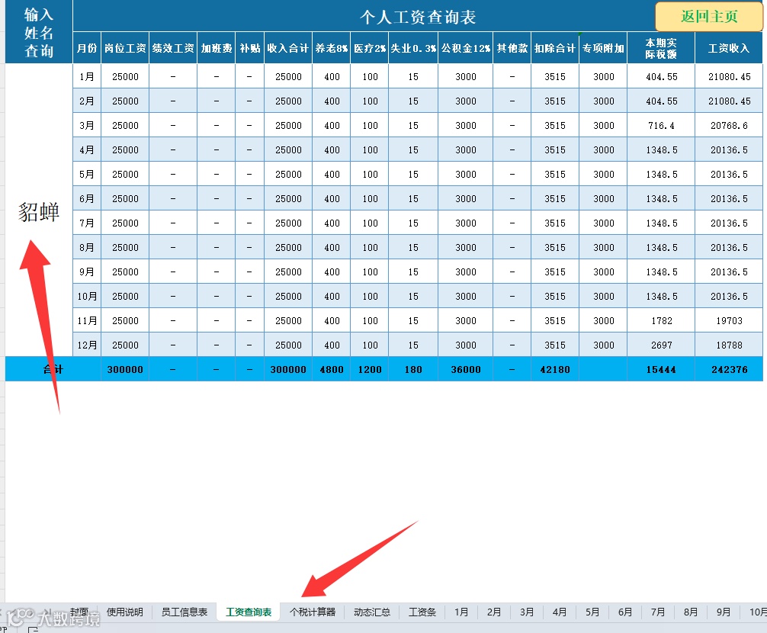Select total 工资收入 cell 242376
The width and height of the screenshot is (767, 633).
(729, 369)
